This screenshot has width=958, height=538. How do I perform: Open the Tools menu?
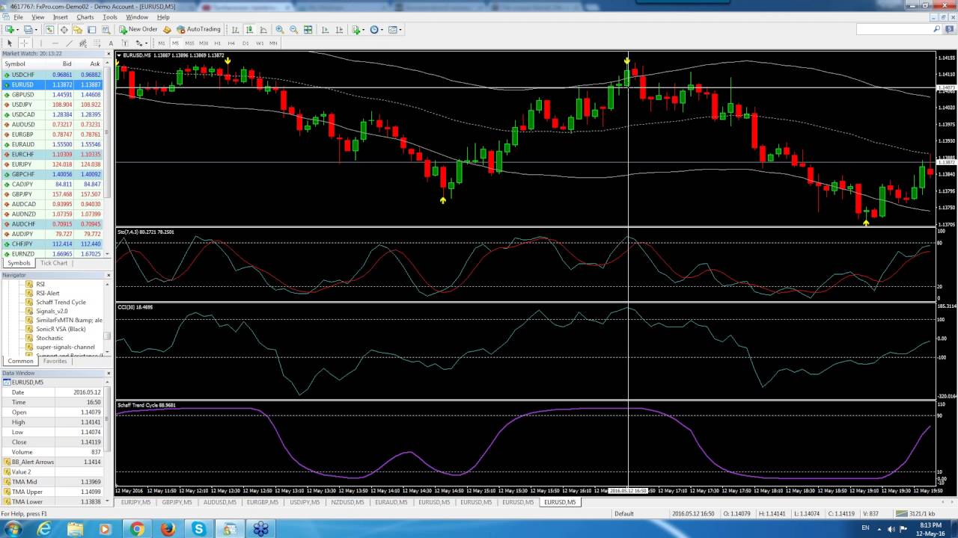(x=110, y=16)
